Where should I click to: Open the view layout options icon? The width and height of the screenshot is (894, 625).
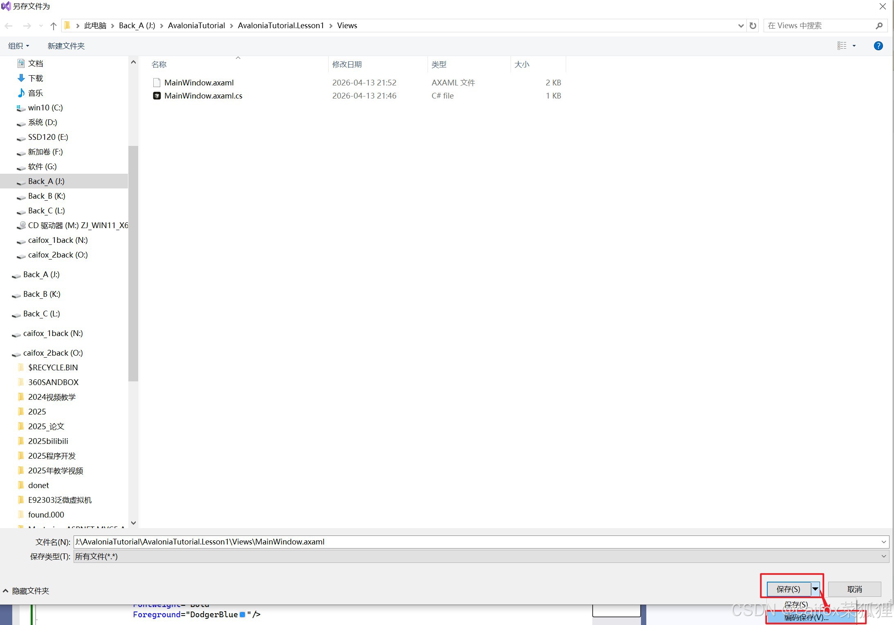[x=842, y=46]
